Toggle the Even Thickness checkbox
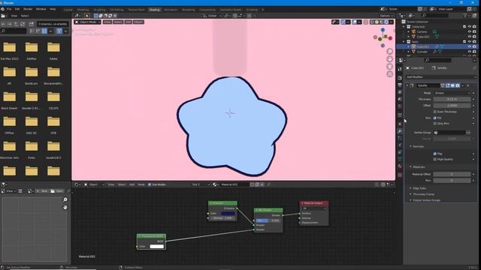This screenshot has height=270, width=481. (x=434, y=112)
